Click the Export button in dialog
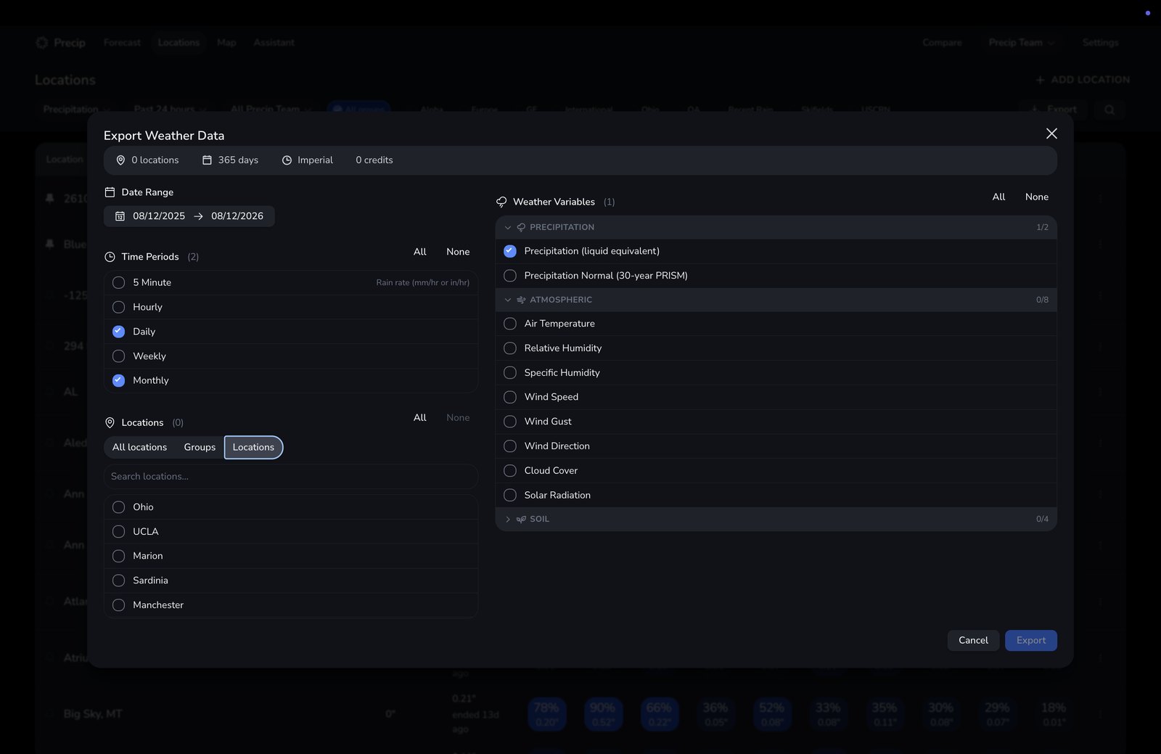Image resolution: width=1161 pixels, height=754 pixels. coord(1030,640)
